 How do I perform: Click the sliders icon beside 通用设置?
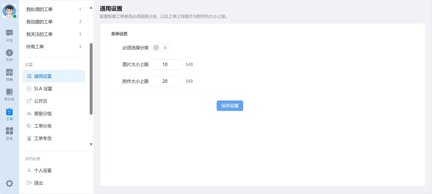point(29,76)
